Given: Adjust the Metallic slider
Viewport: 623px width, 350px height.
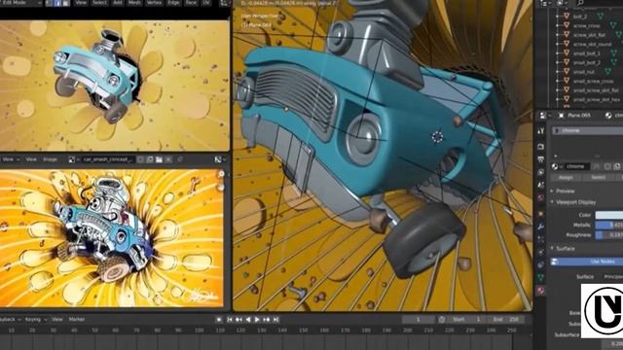Looking at the screenshot, I should [609, 225].
